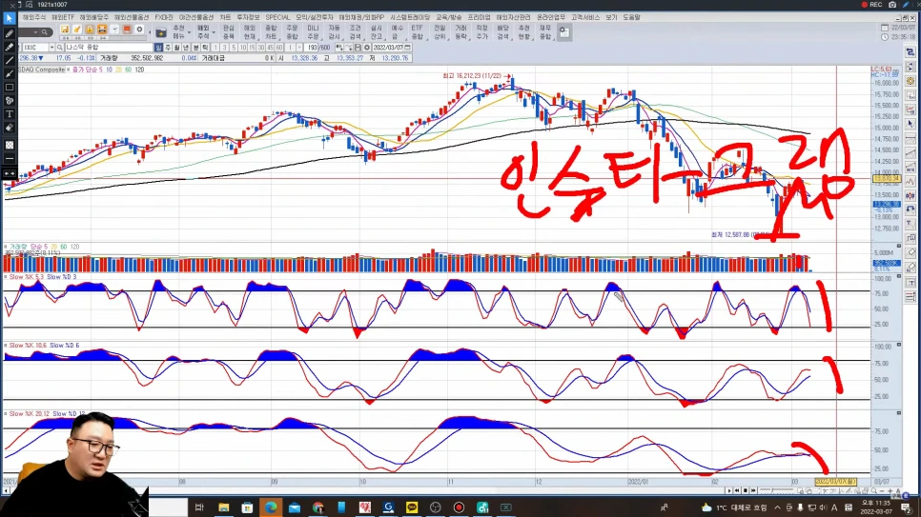Switch chart to yearly (년) period

coord(186,48)
